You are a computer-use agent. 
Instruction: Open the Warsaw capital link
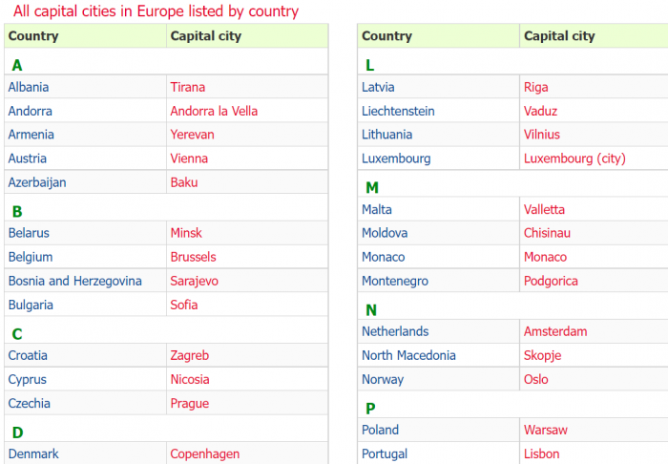[x=546, y=430]
